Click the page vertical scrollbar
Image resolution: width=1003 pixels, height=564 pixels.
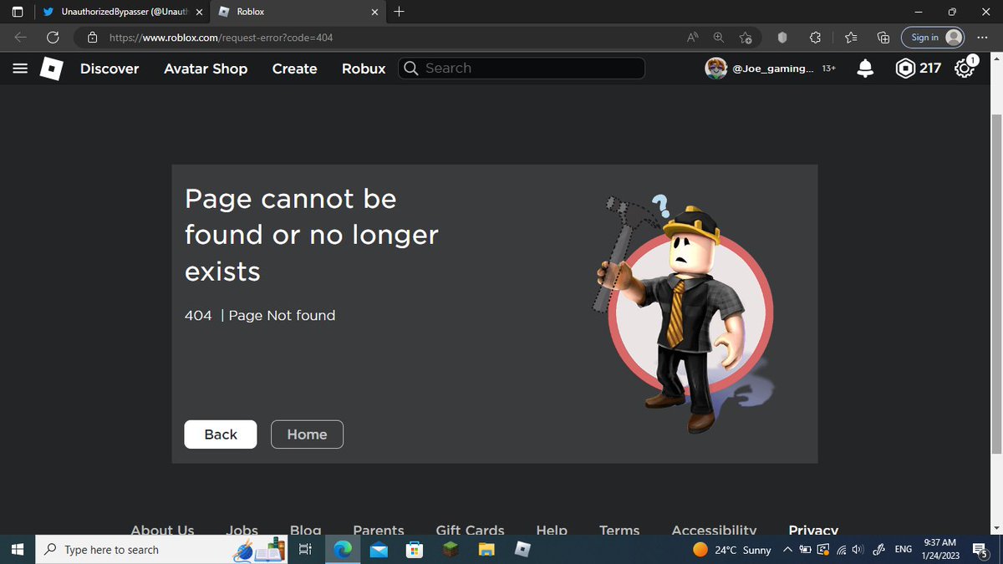click(x=995, y=284)
